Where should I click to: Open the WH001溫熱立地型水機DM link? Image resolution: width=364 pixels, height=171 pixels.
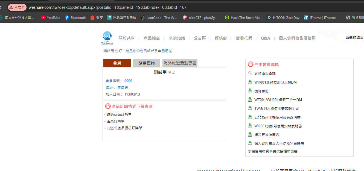pyautogui.click(x=275, y=82)
